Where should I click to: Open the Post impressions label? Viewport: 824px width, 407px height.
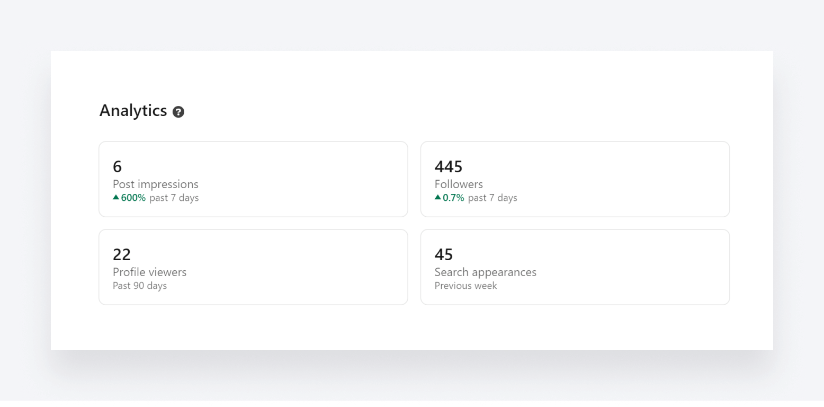[155, 184]
